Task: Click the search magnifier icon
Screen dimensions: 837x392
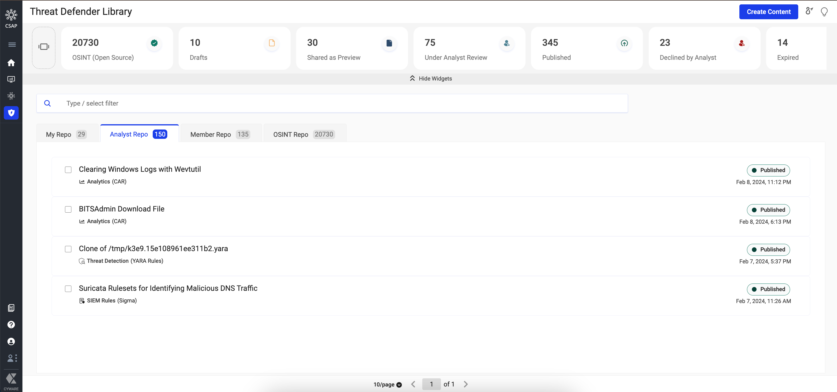Action: click(x=48, y=103)
